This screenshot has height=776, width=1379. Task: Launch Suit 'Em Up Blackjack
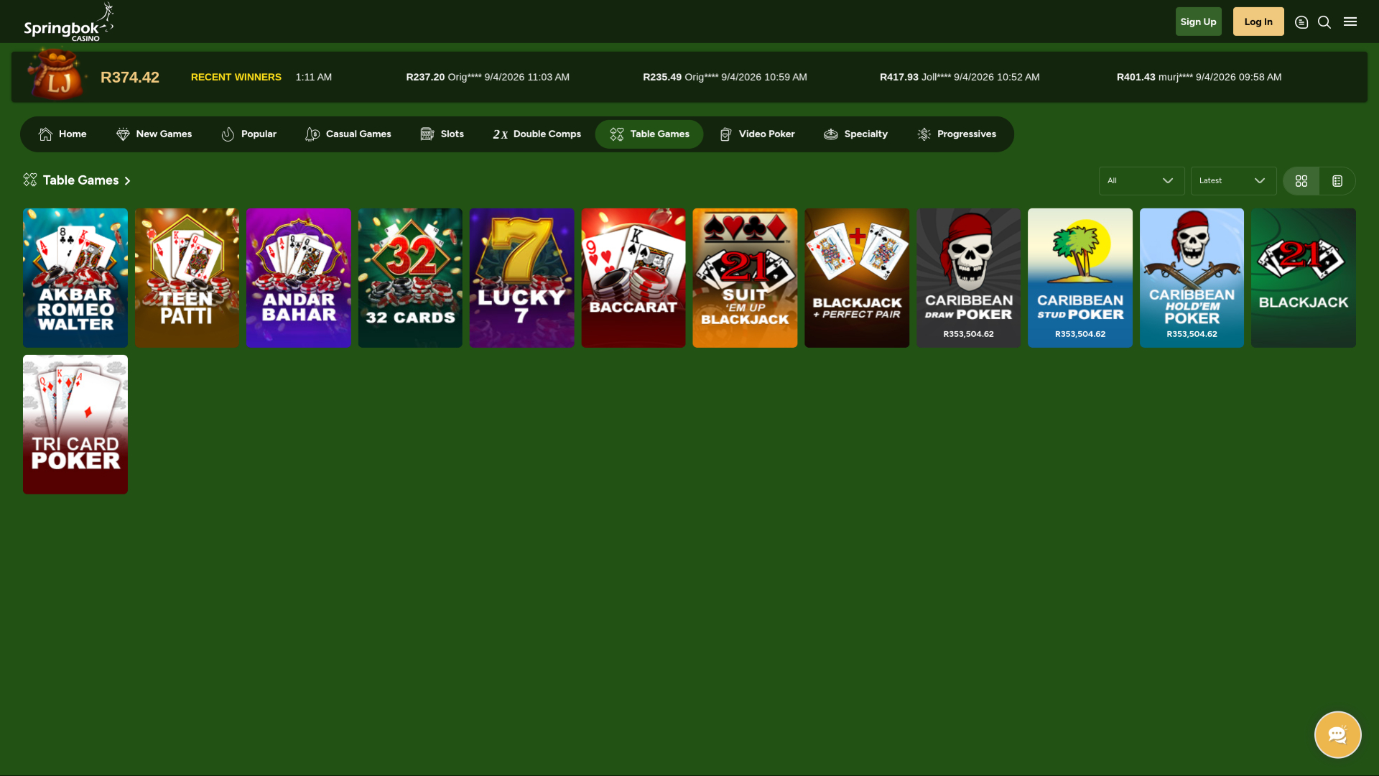pyautogui.click(x=745, y=278)
